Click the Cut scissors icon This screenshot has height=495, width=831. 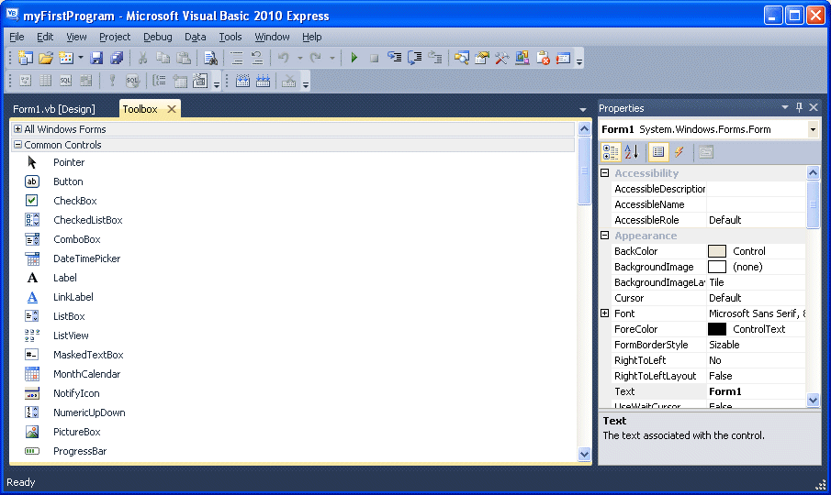142,58
